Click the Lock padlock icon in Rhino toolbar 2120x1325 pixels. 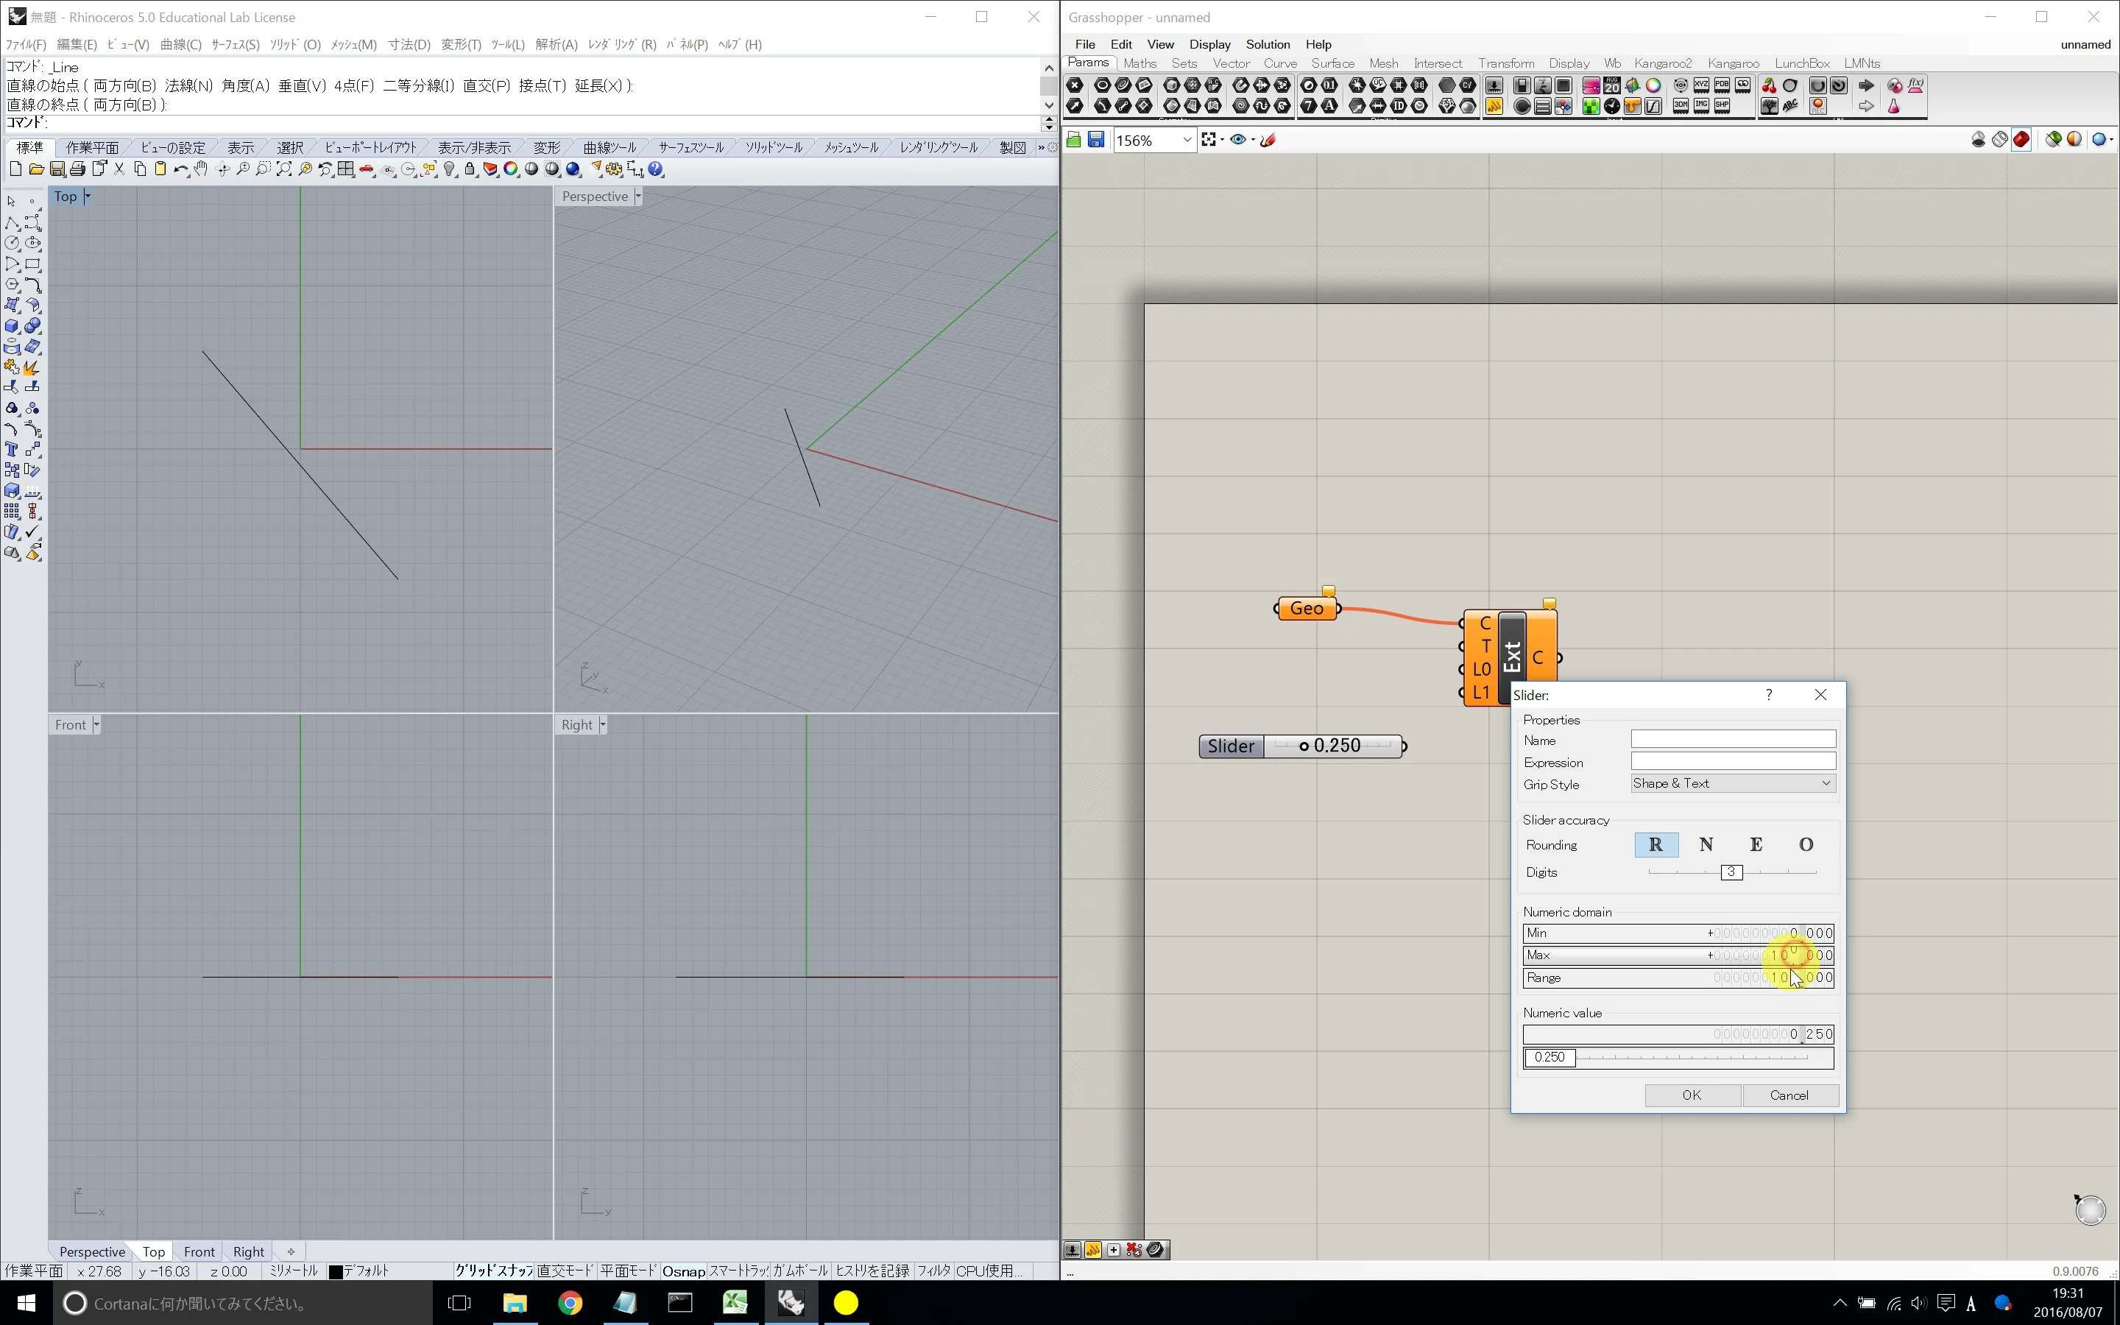[470, 169]
